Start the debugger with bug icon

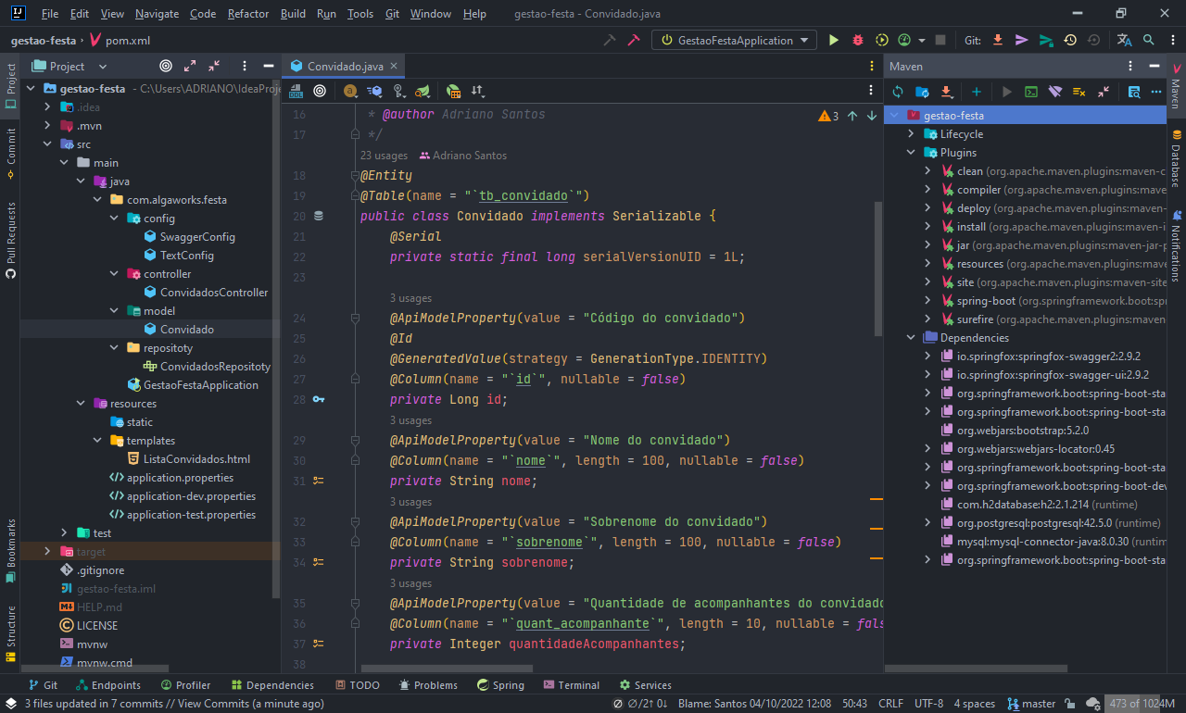(x=857, y=40)
